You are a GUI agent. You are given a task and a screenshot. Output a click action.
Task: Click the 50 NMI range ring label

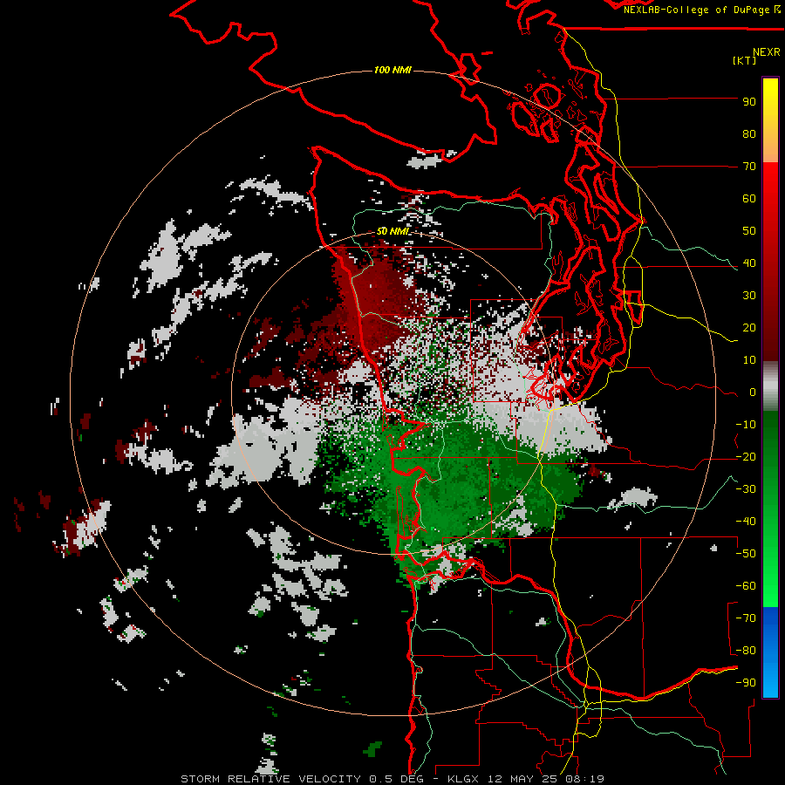coord(392,231)
